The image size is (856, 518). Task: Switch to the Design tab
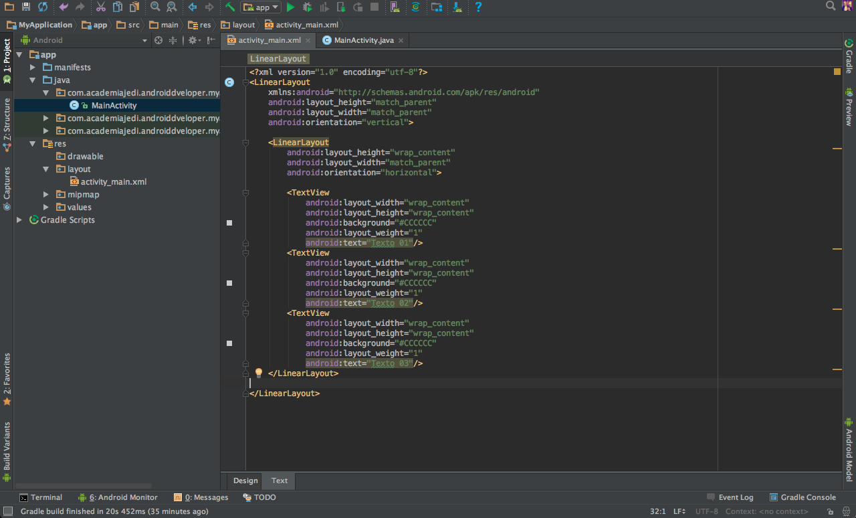click(x=245, y=481)
